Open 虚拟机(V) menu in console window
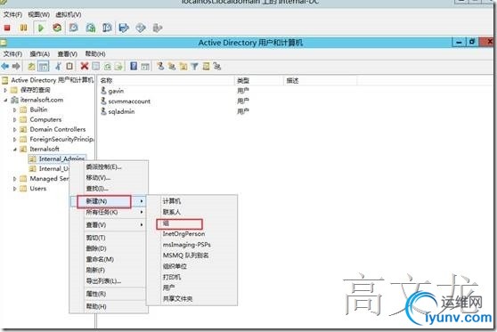Screen dimensions: 497x332 point(69,14)
